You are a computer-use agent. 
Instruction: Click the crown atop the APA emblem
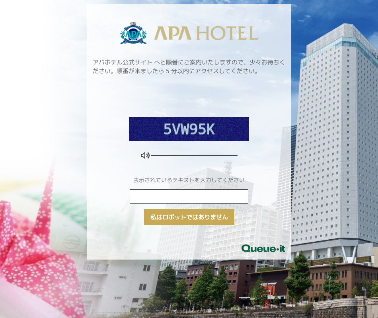click(133, 24)
